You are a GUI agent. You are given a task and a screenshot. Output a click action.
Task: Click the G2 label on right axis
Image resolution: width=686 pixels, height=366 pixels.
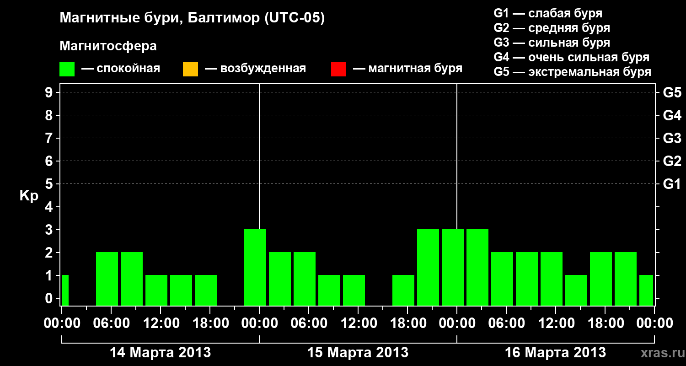[672, 161]
